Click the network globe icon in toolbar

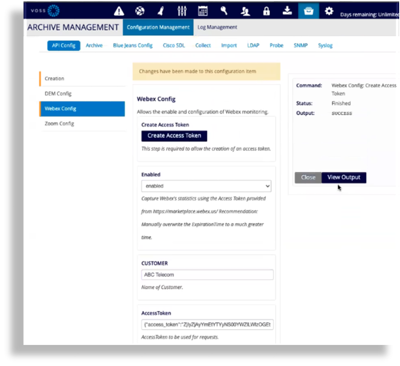coord(140,11)
